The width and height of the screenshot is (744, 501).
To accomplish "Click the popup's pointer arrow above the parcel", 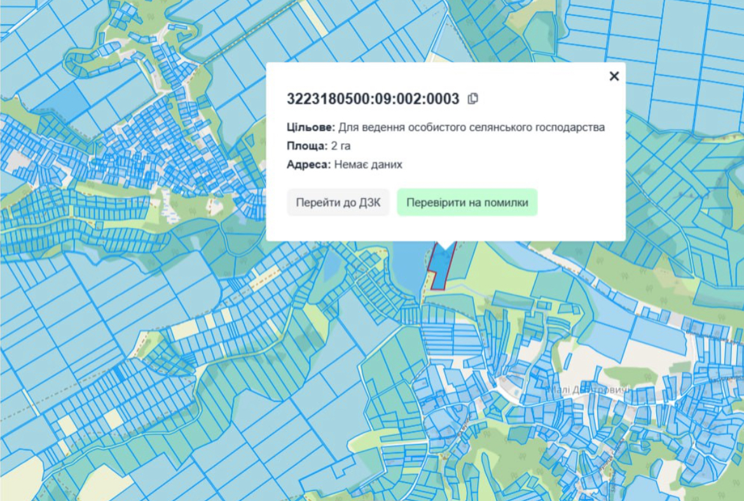I will [x=444, y=246].
